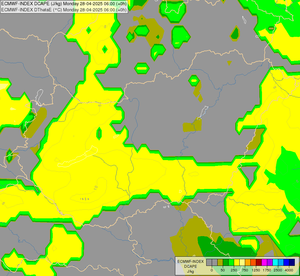This screenshot has width=300, height=276.
Task: Click the DCAPE label in legend box
Action: (191, 266)
